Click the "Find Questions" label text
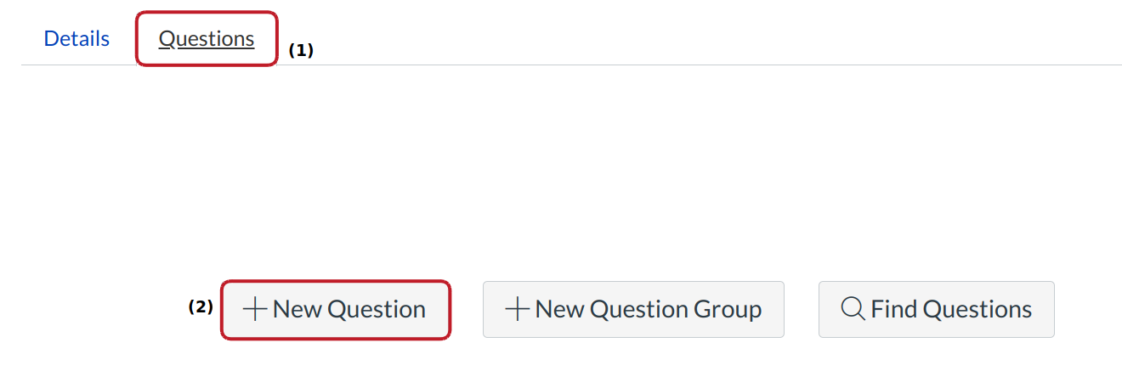Viewport: 1122px width, 382px height. point(951,309)
